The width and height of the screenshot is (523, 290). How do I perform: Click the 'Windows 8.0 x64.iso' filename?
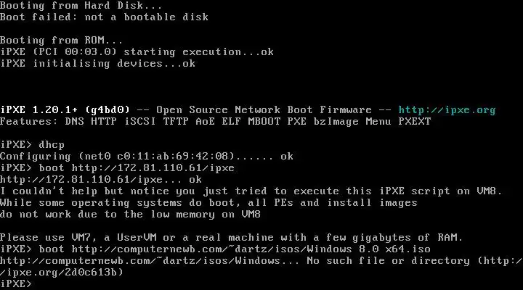pyautogui.click(x=368, y=249)
